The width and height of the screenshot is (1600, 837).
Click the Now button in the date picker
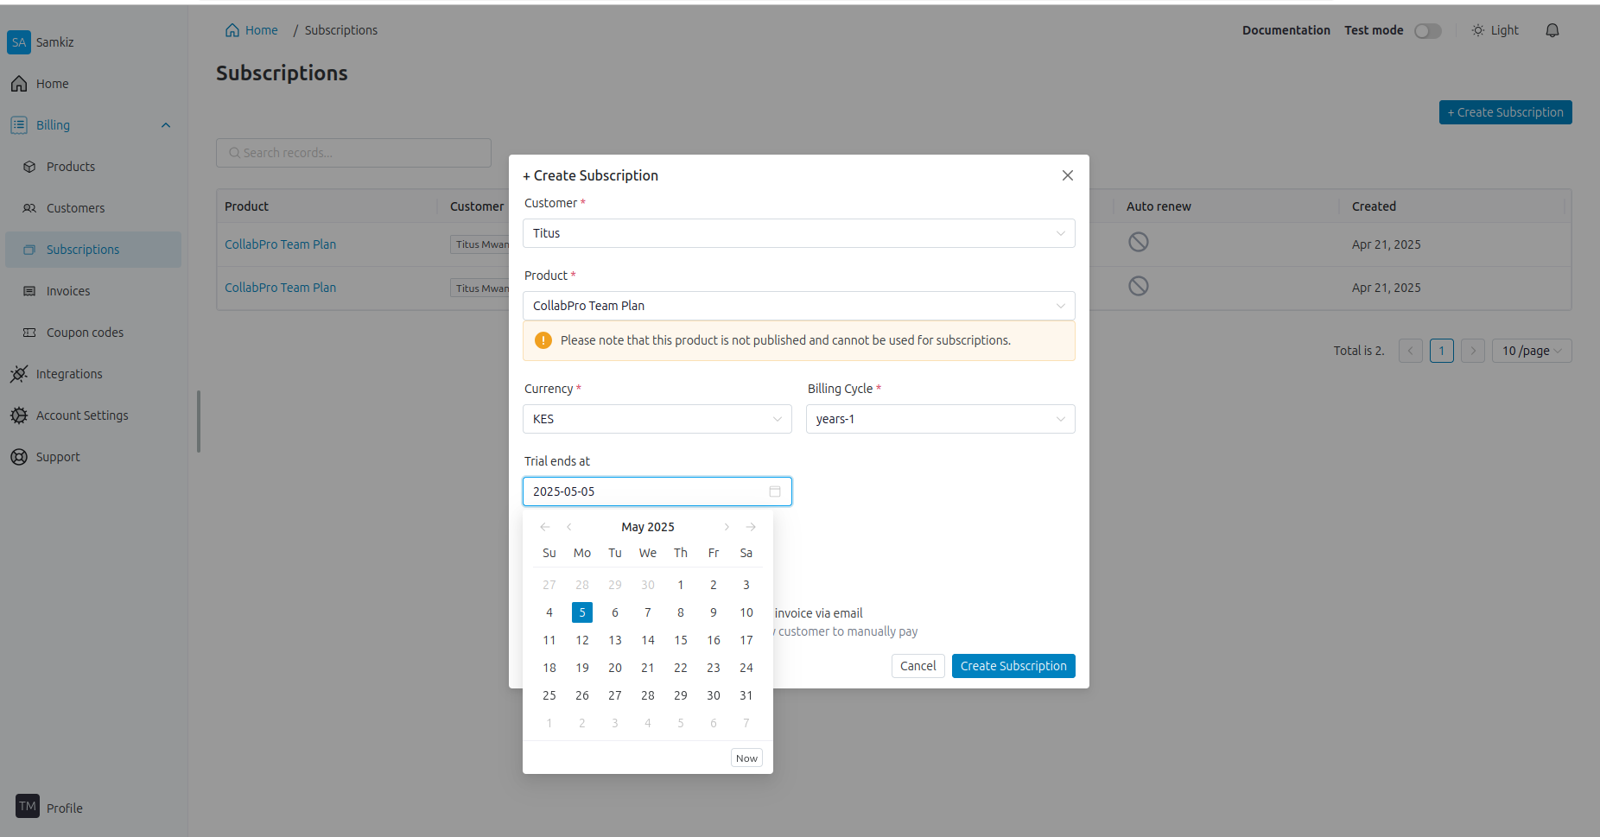[746, 758]
